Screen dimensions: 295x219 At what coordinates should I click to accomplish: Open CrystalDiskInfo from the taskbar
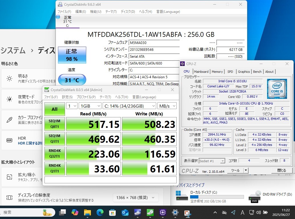137,212
